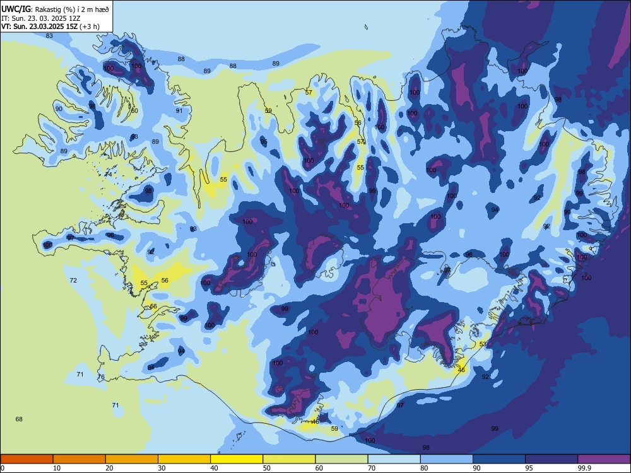Click the light blue 80–90 legend swatch
Image resolution: width=631 pixels, height=473 pixels.
pyautogui.click(x=447, y=459)
